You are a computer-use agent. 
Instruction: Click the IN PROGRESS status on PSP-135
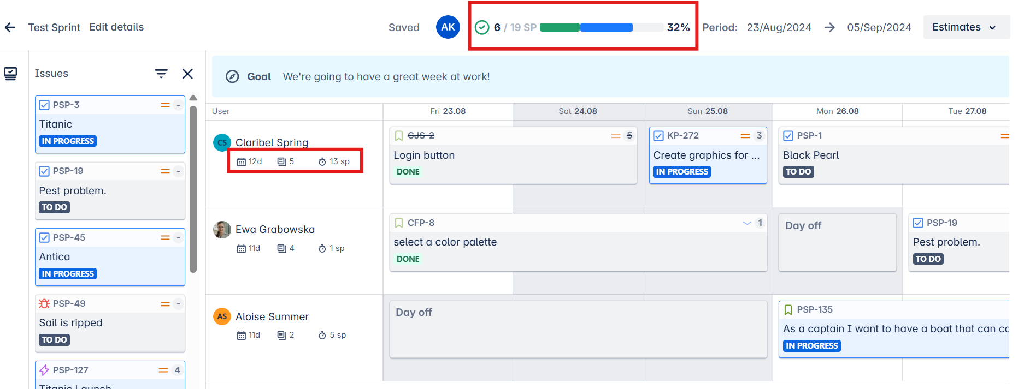(x=812, y=346)
